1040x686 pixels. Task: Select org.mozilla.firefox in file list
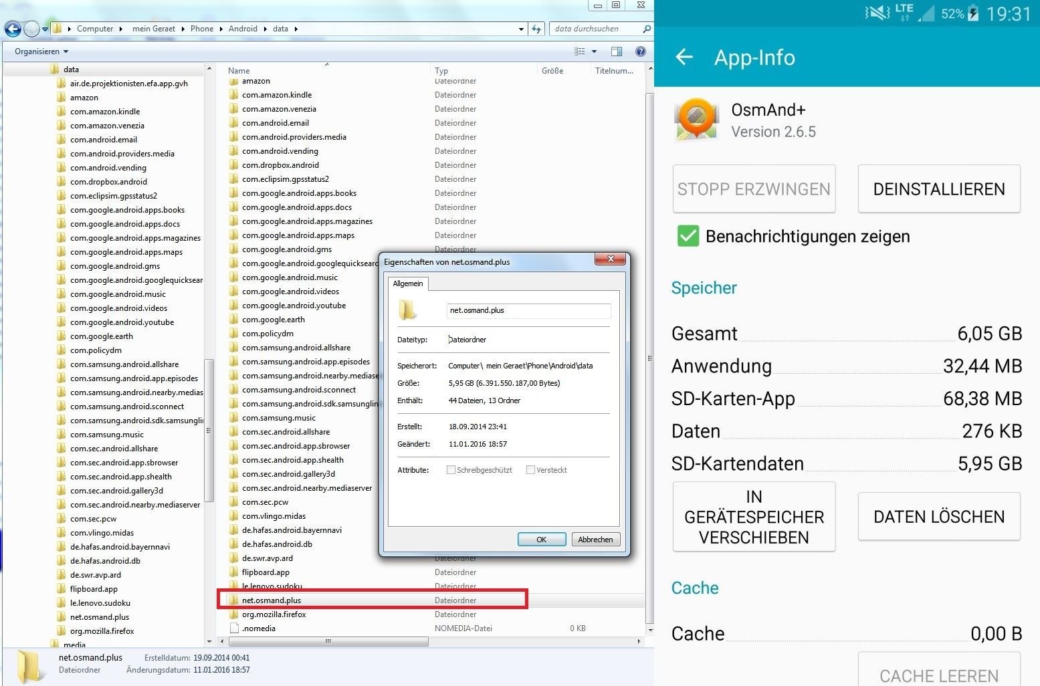click(x=274, y=614)
